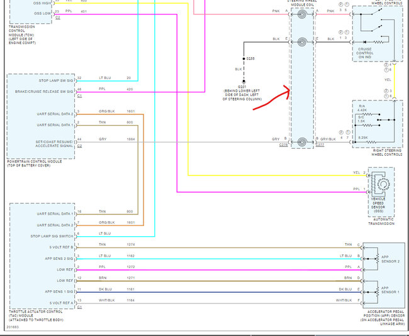Click the Transmission Control Module label
The image size is (409, 336).
coord(22,35)
